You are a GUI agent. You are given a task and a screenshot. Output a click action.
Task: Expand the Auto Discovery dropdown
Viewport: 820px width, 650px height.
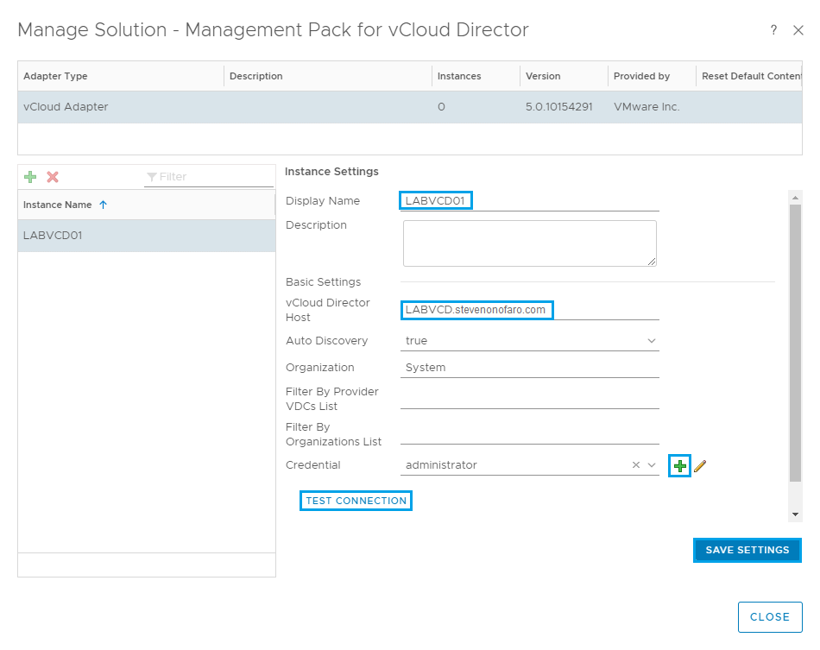pyautogui.click(x=651, y=341)
